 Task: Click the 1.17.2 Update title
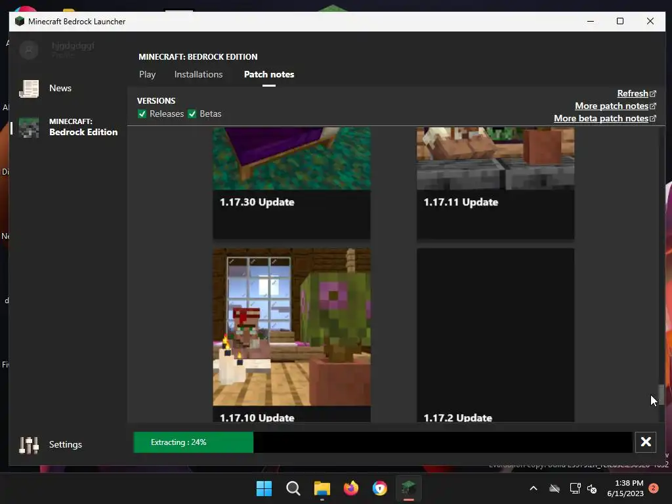coord(457,417)
